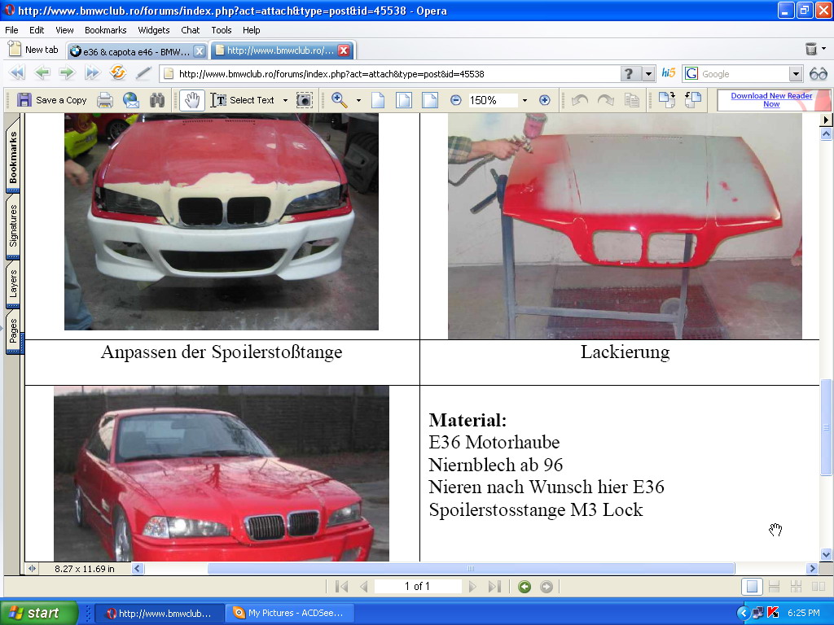Open the Tools menu
Viewport: 834px width, 625px height.
(222, 30)
